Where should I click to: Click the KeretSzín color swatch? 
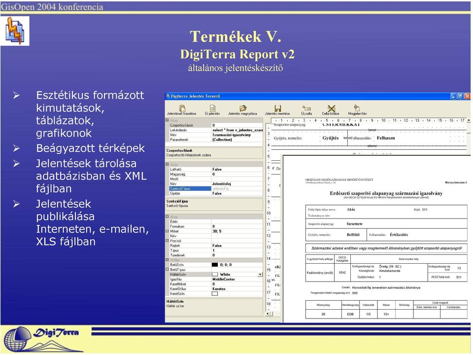215,293
